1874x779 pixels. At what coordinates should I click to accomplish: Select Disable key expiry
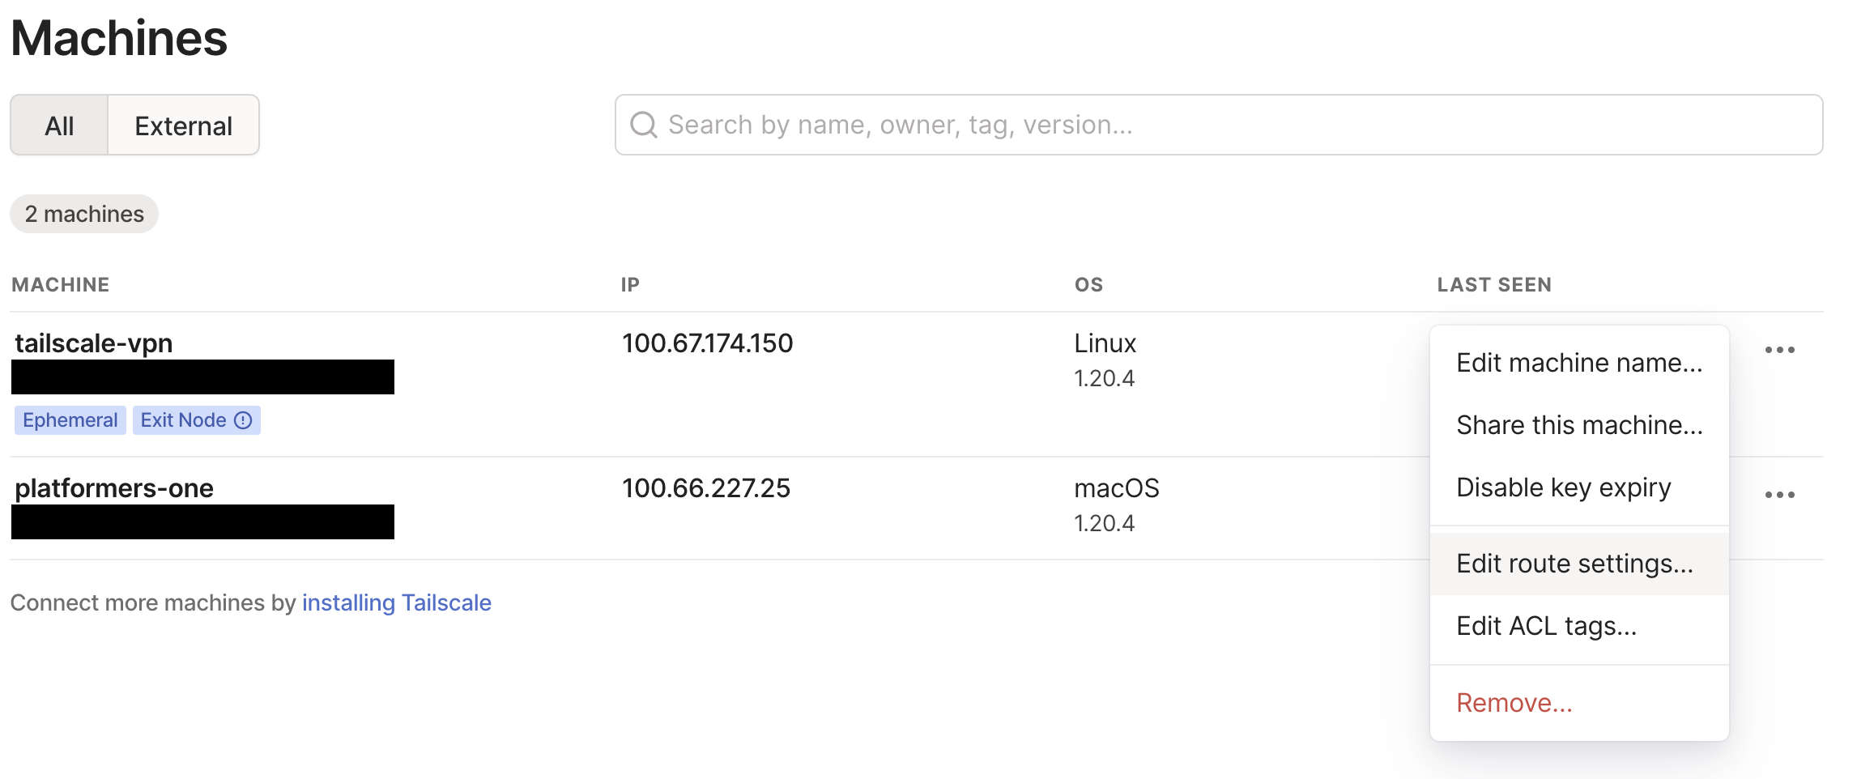click(1579, 487)
